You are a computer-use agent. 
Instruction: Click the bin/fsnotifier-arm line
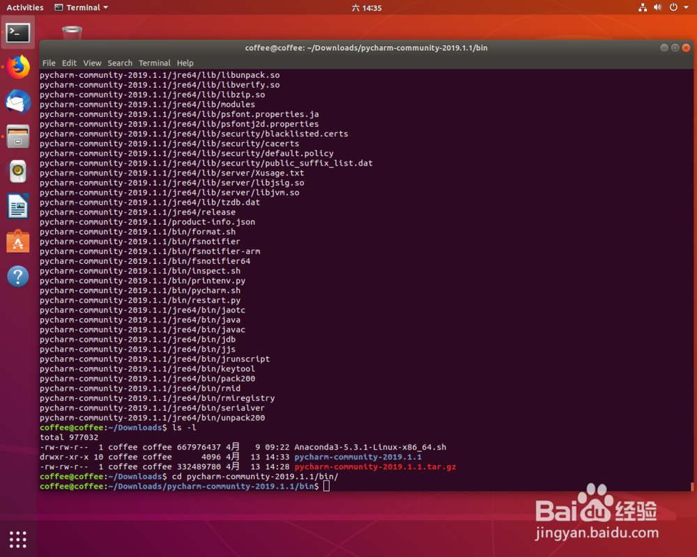tap(150, 251)
